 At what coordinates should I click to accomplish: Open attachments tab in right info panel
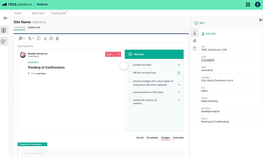click(x=195, y=41)
